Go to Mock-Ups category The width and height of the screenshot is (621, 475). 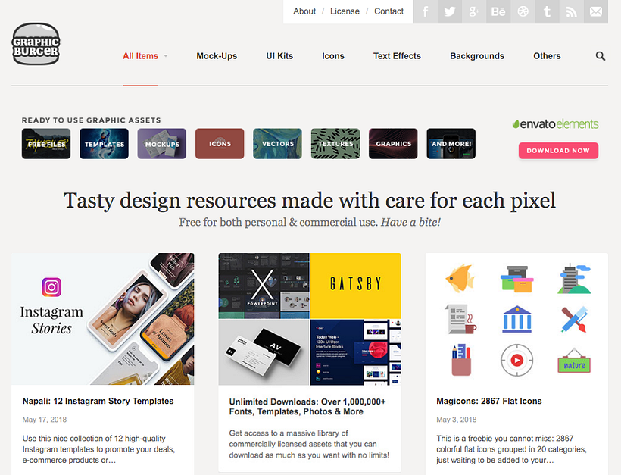pos(217,56)
